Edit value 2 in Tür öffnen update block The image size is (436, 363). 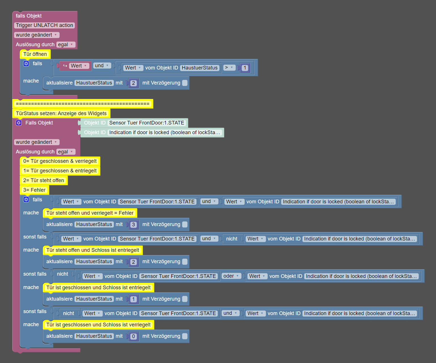[134, 83]
